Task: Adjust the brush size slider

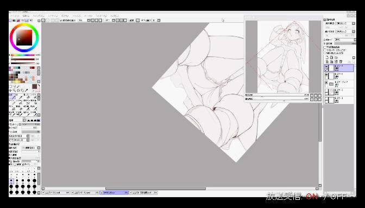Action: coord(31,125)
